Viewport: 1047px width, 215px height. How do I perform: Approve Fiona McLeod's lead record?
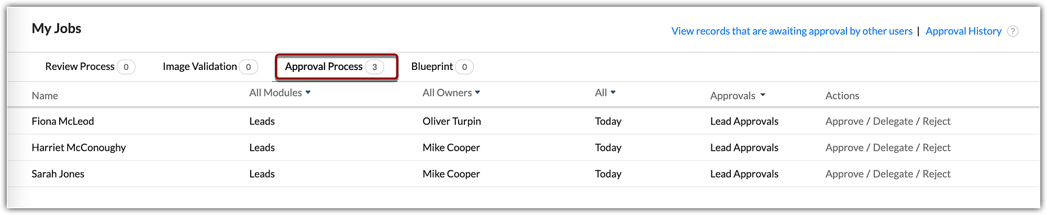844,122
